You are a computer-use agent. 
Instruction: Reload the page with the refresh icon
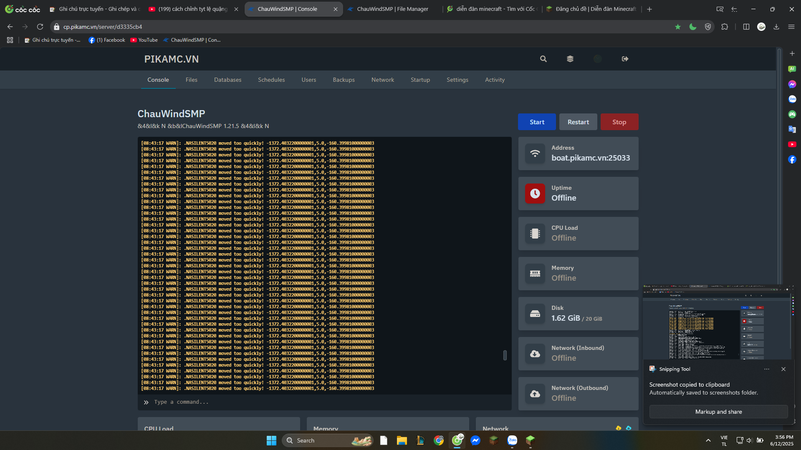40,27
